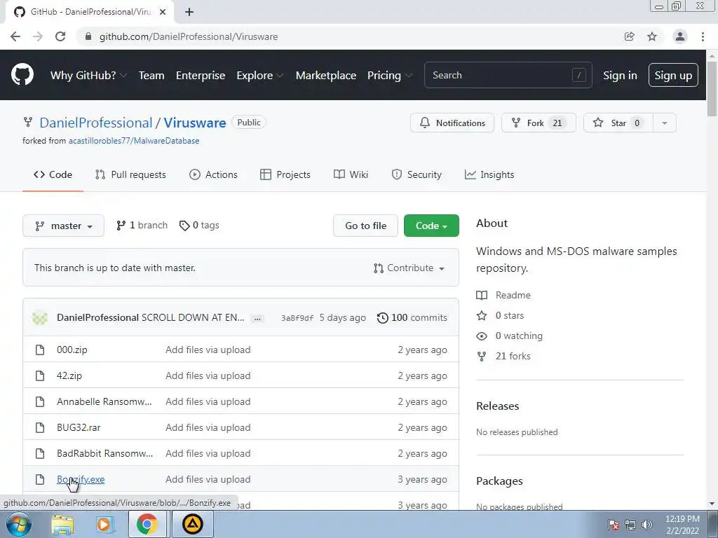Click the Enterprise nav link
The height and width of the screenshot is (538, 718).
point(201,76)
